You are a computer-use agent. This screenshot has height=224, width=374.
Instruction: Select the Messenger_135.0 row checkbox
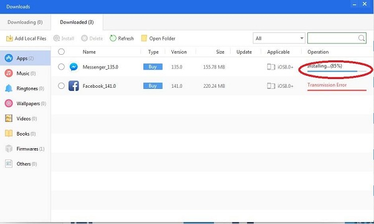(x=61, y=67)
